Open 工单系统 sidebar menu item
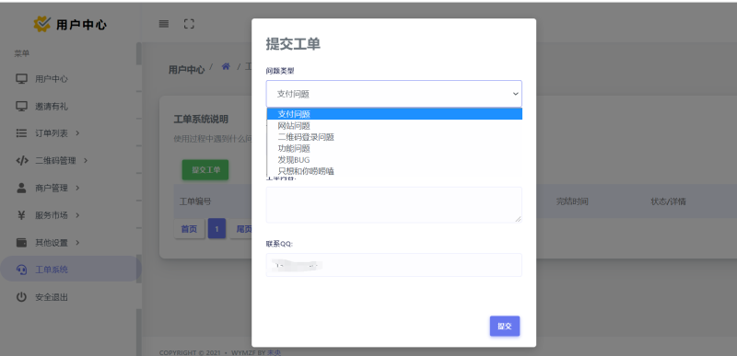Image resolution: width=737 pixels, height=356 pixels. pyautogui.click(x=71, y=270)
